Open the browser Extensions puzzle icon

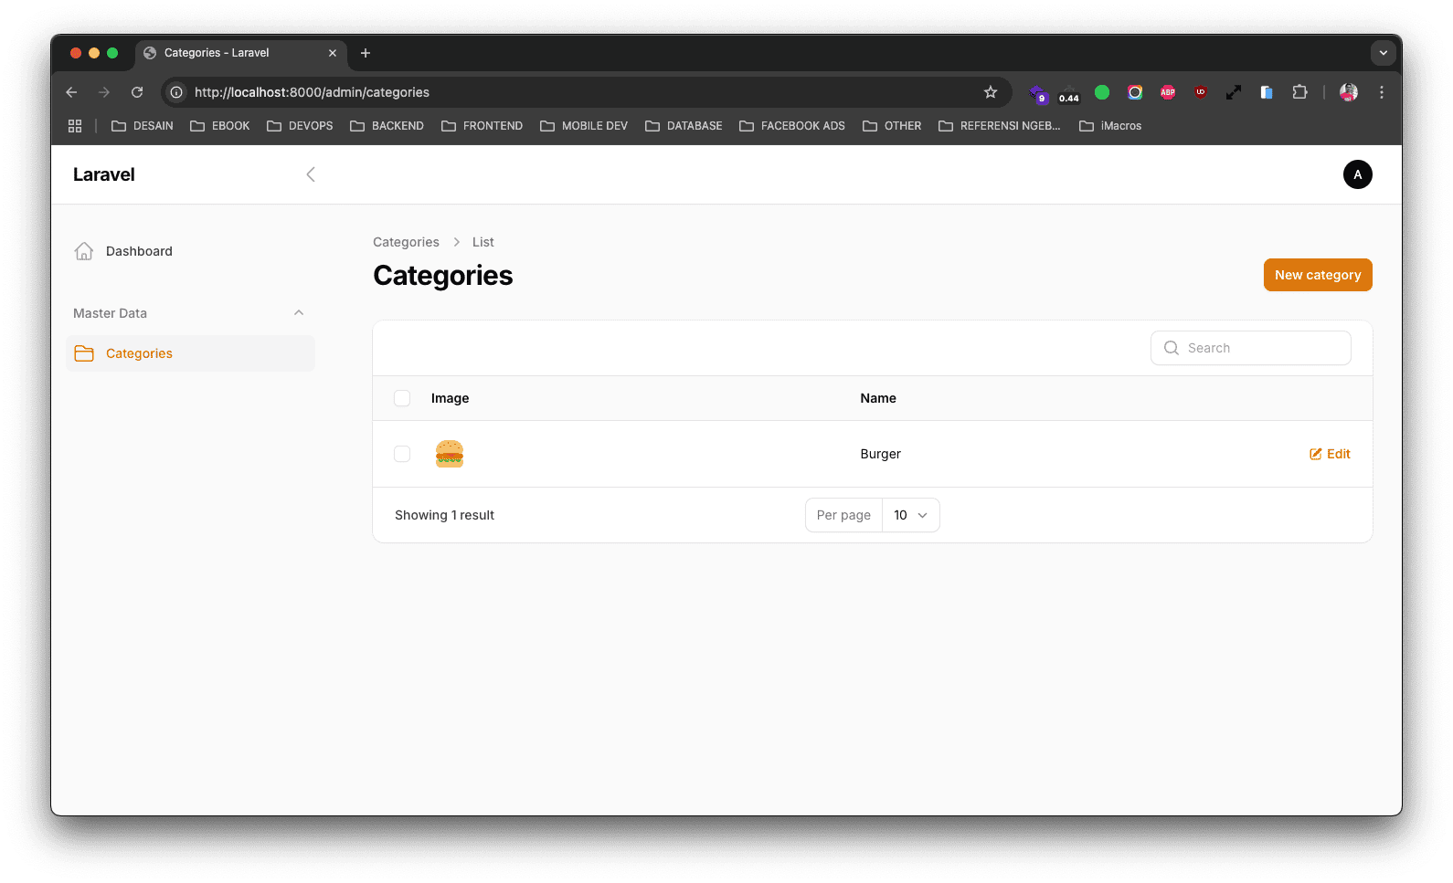point(1299,92)
